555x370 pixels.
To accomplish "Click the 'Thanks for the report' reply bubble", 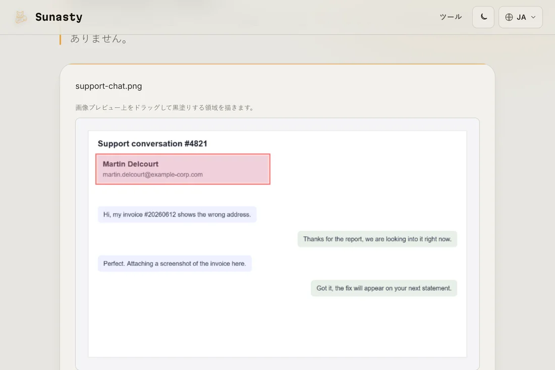I will coord(377,239).
